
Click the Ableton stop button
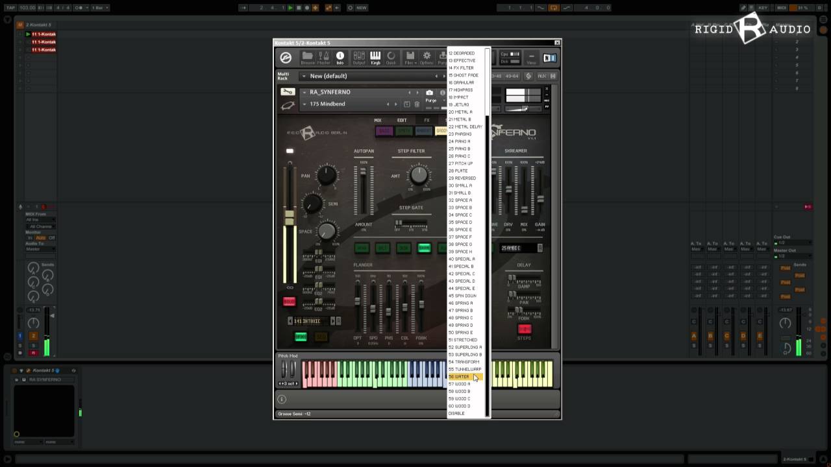pyautogui.click(x=299, y=8)
